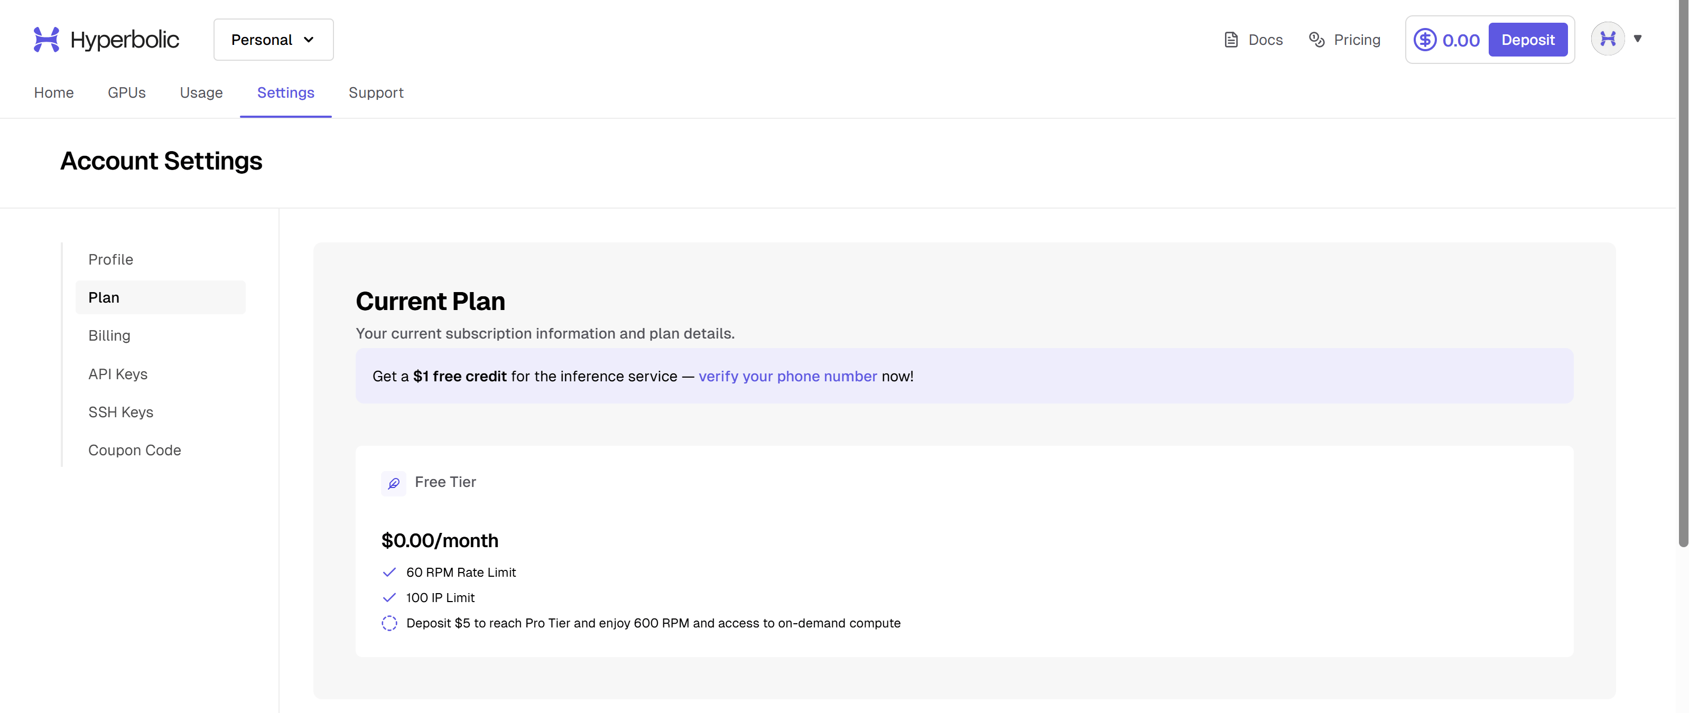Click the checkmark beside 60 RPM Rate Limit
The height and width of the screenshot is (713, 1689).
[389, 572]
